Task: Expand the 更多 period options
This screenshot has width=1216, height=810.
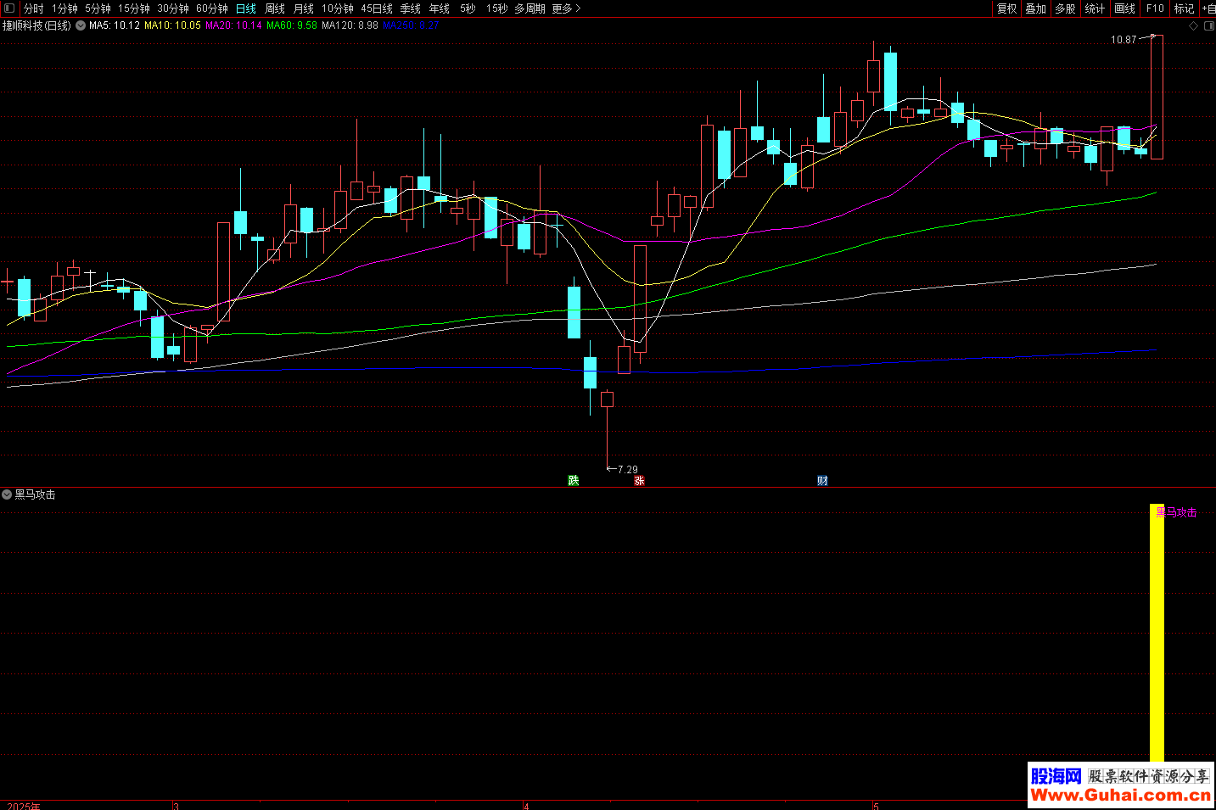Action: tap(566, 8)
